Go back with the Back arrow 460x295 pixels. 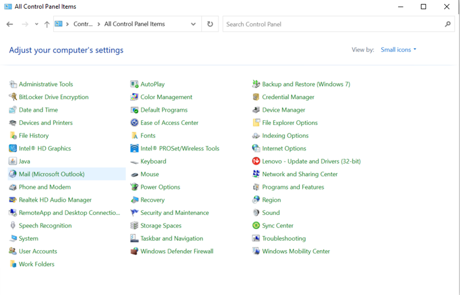pyautogui.click(x=10, y=24)
